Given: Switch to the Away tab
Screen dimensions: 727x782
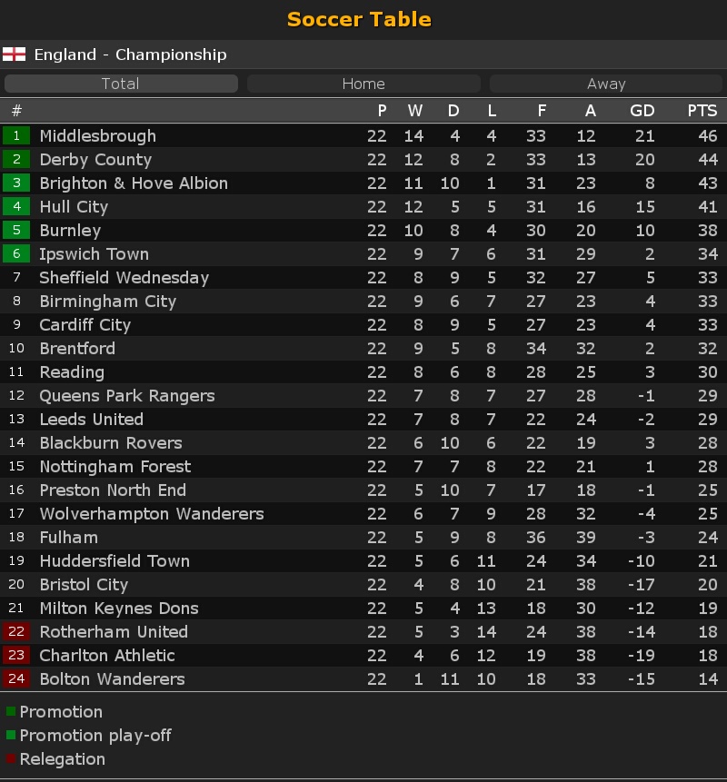Looking at the screenshot, I should tap(606, 84).
